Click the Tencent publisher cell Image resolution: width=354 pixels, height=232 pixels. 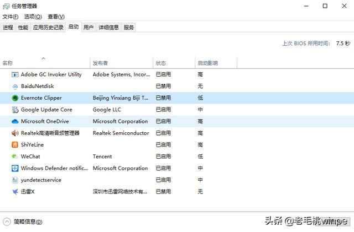point(102,157)
